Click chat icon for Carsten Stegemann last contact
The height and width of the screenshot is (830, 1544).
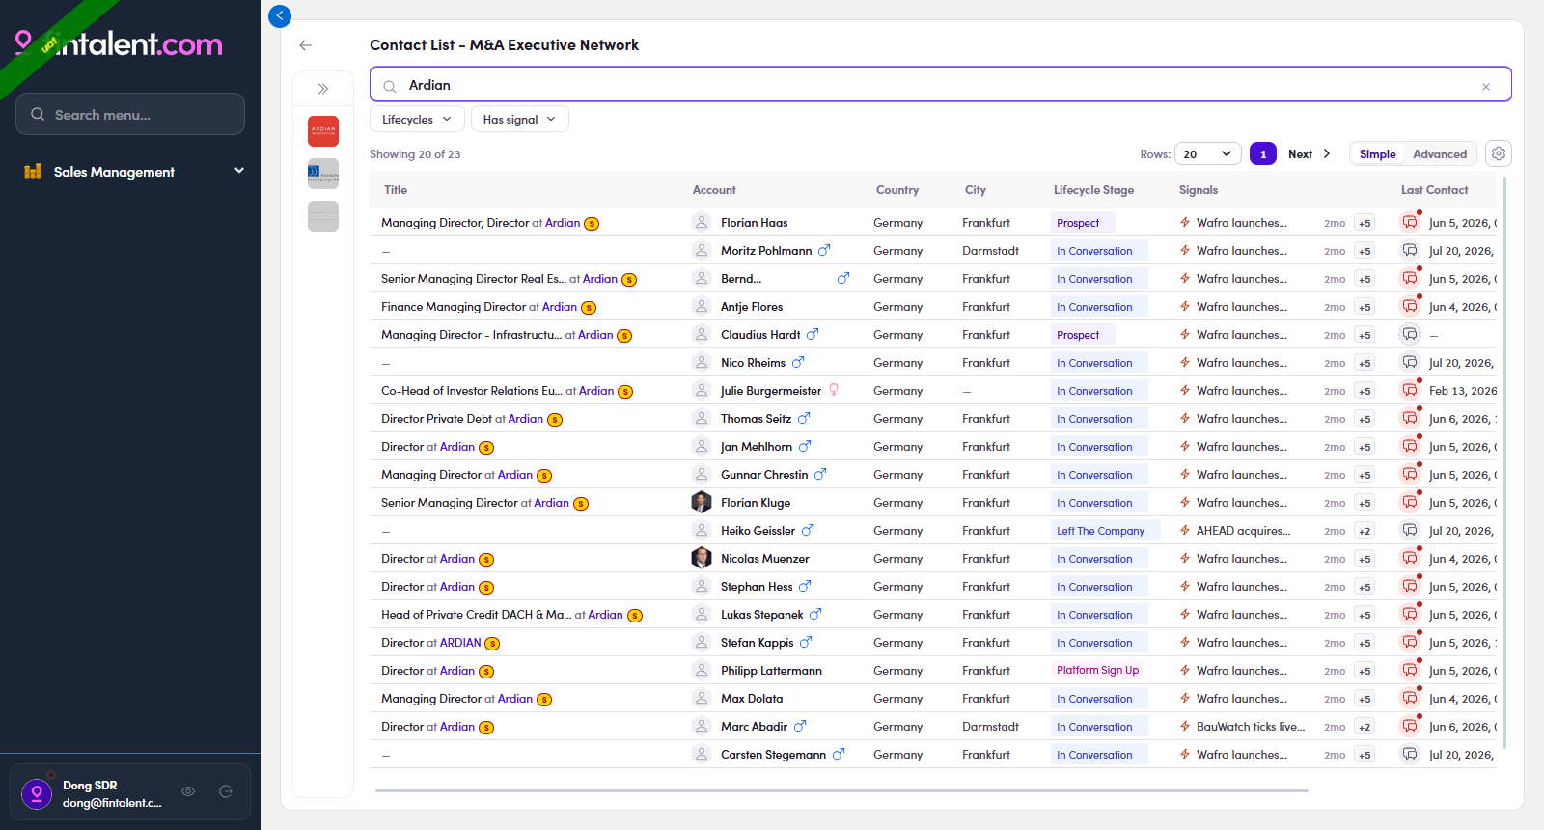(1410, 755)
